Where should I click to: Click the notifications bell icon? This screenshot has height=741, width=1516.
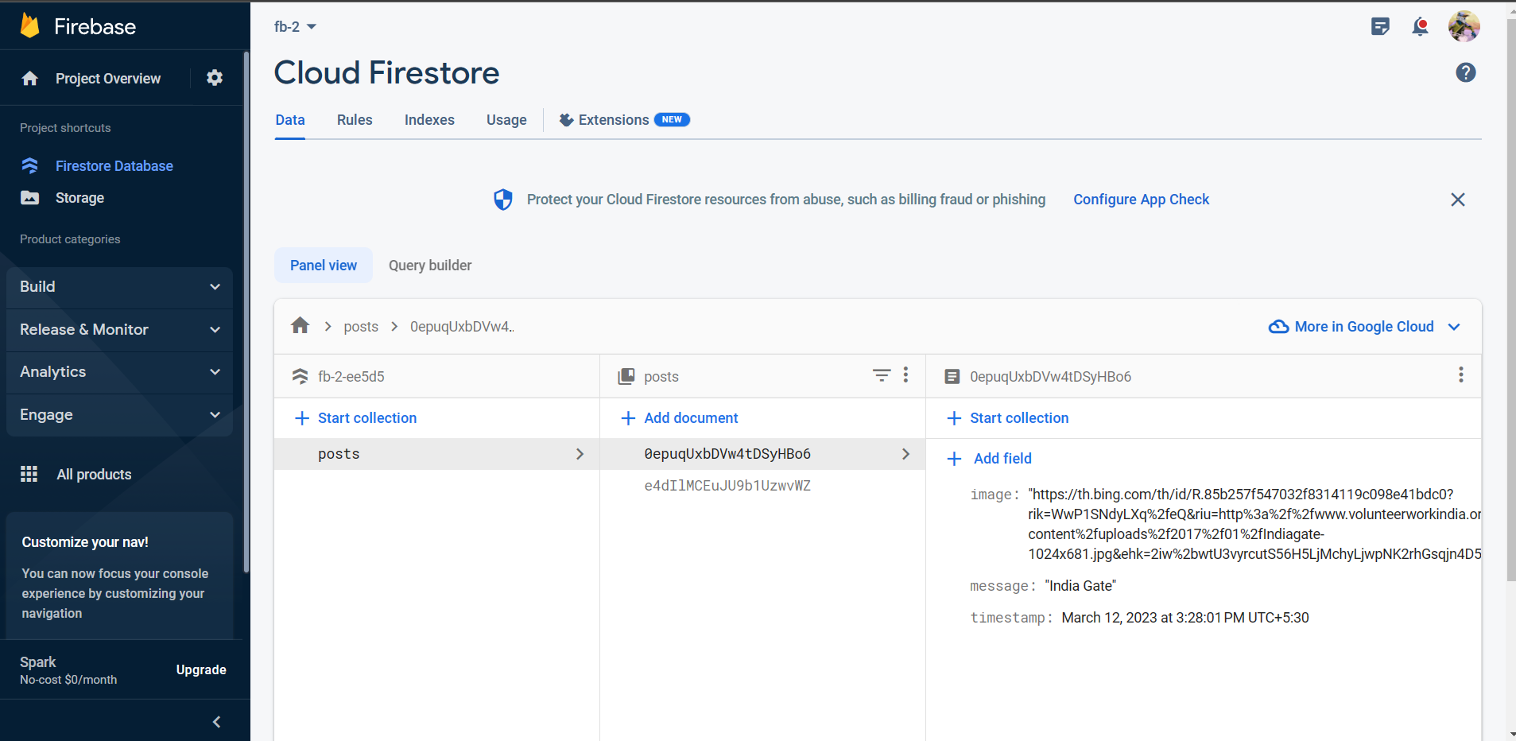(x=1421, y=26)
